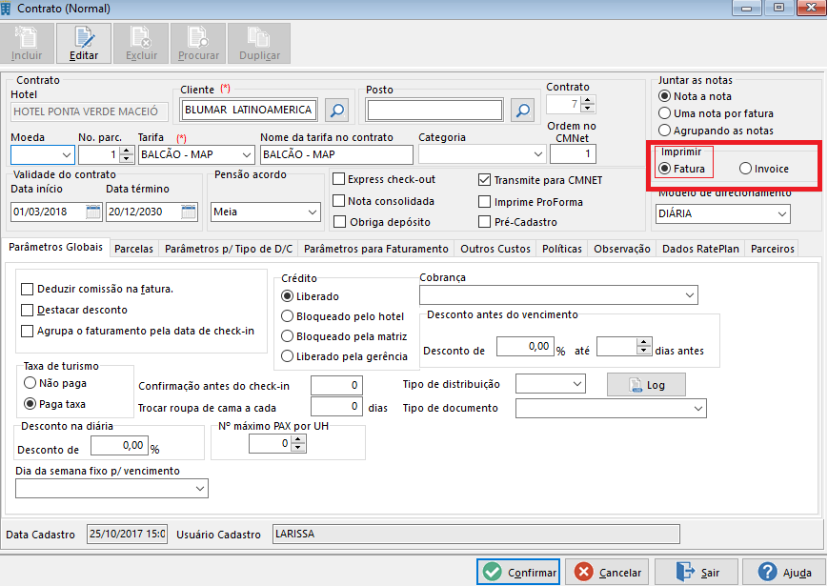Open Data início calendar picker
828x586 pixels.
(x=93, y=212)
